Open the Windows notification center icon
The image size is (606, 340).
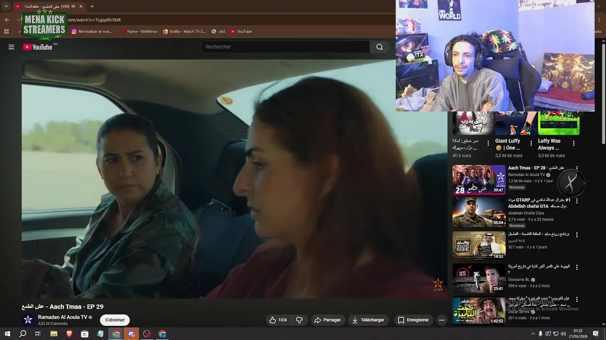coord(595,334)
